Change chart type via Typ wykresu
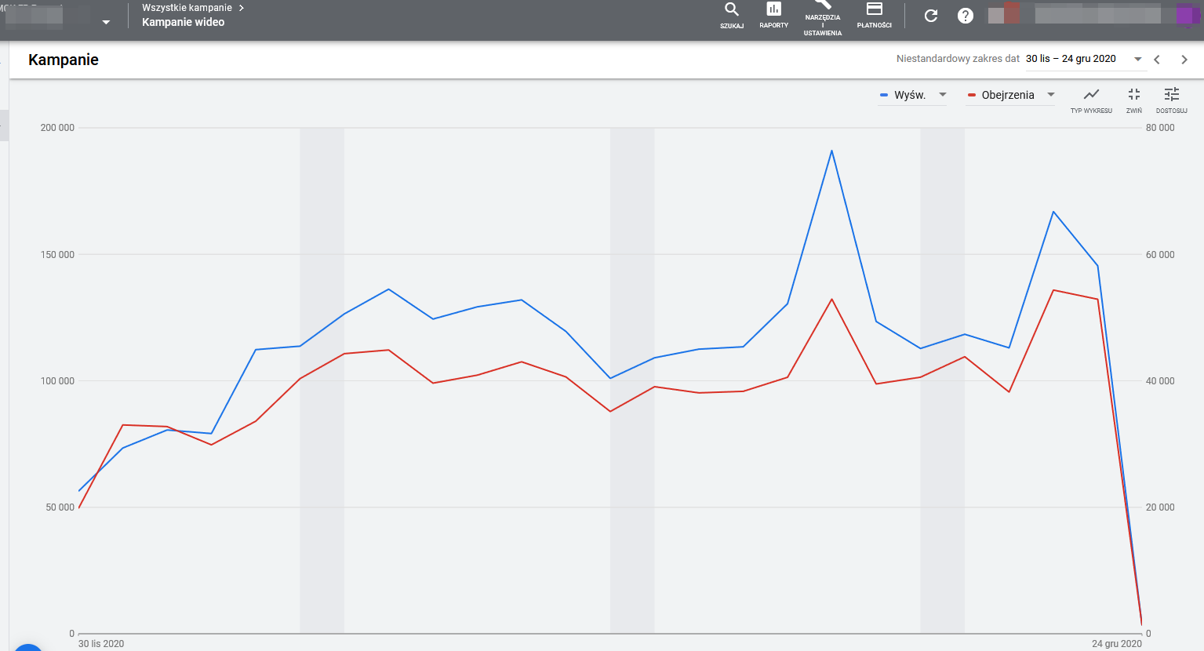Image resolution: width=1204 pixels, height=651 pixels. point(1091,96)
